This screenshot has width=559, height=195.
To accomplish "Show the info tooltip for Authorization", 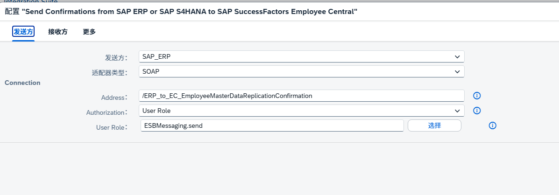I will [x=477, y=111].
